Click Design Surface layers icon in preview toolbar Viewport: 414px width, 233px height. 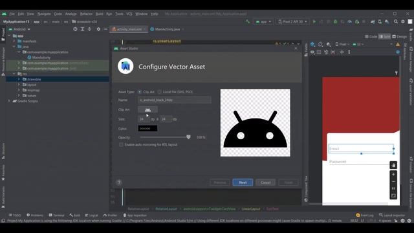click(x=312, y=44)
